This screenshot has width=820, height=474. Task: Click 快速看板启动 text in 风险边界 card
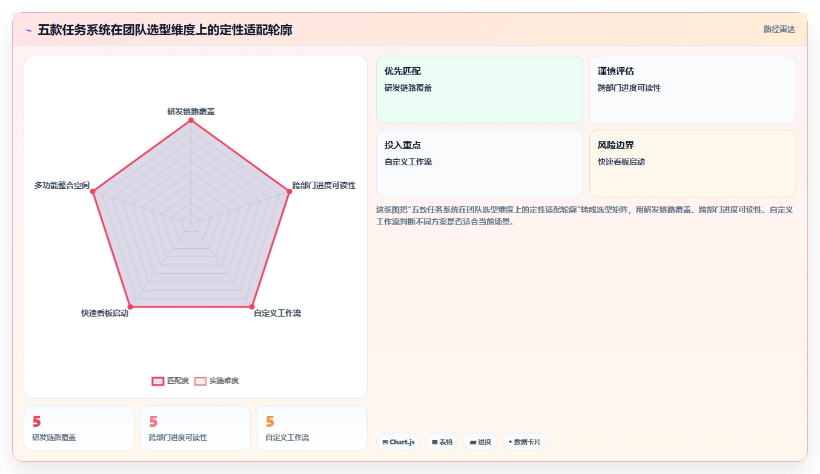[621, 162]
